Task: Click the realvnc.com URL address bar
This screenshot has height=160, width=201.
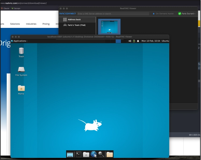Action: point(24,3)
